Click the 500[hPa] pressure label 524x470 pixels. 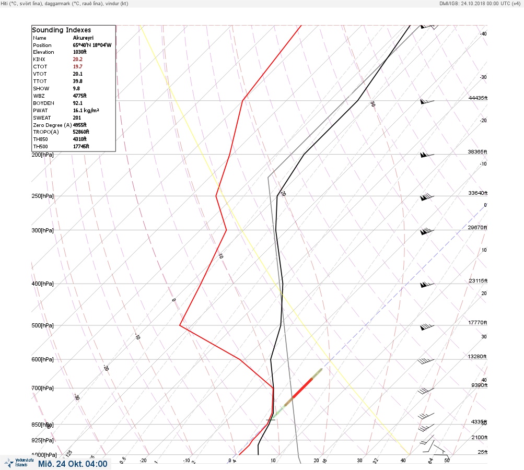click(x=42, y=325)
